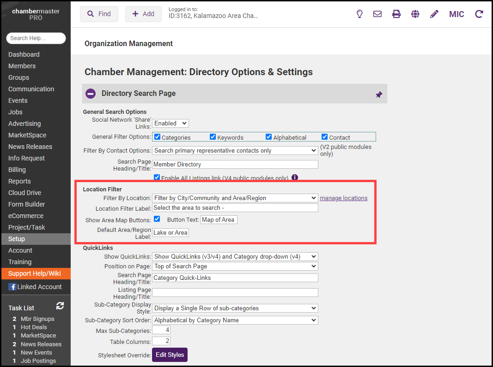
Task: Disable Show Area Map Buttons checkbox
Action: 157,219
